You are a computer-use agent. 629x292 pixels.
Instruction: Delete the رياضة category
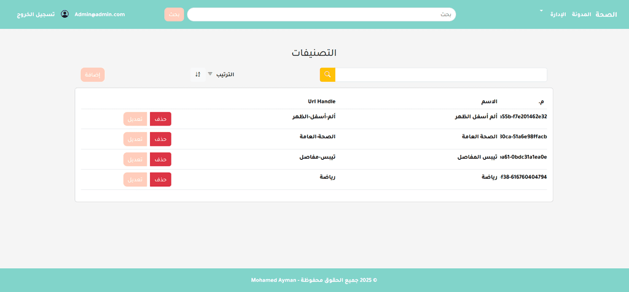(160, 180)
